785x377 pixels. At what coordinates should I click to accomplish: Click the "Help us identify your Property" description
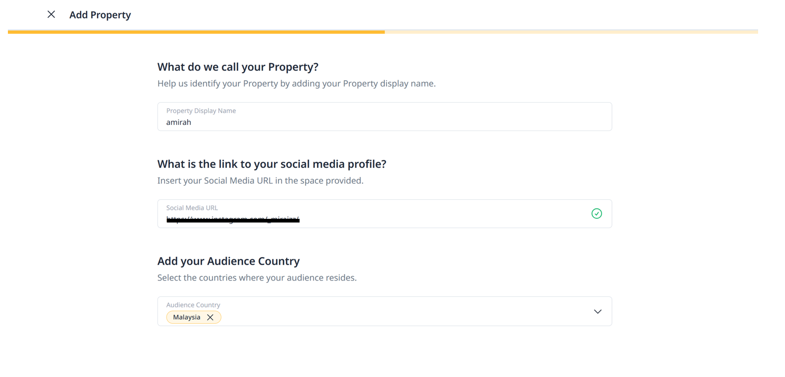point(296,83)
